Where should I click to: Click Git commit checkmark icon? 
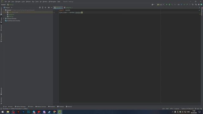(x=184, y=4)
